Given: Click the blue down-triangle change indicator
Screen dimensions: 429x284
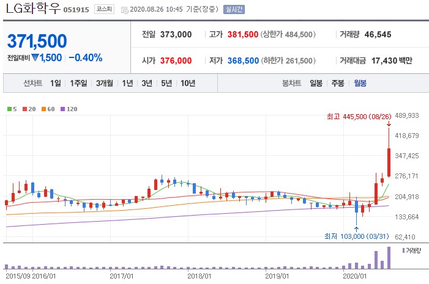Looking at the screenshot, I should [x=35, y=57].
